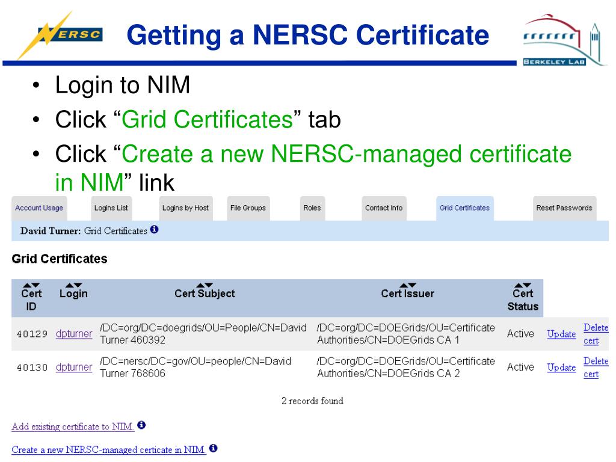
Task: Sort table by Cert Issuer arrows
Action: pos(408,285)
